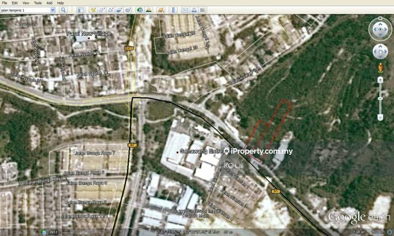The height and width of the screenshot is (236, 394).
Task: Open the Ruler measuring tool
Action: click(173, 10)
